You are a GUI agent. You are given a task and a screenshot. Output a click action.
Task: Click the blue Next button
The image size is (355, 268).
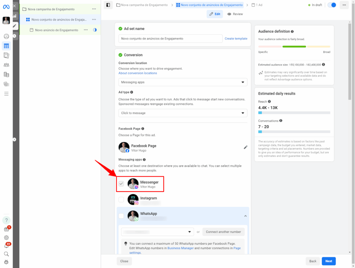[329, 261]
